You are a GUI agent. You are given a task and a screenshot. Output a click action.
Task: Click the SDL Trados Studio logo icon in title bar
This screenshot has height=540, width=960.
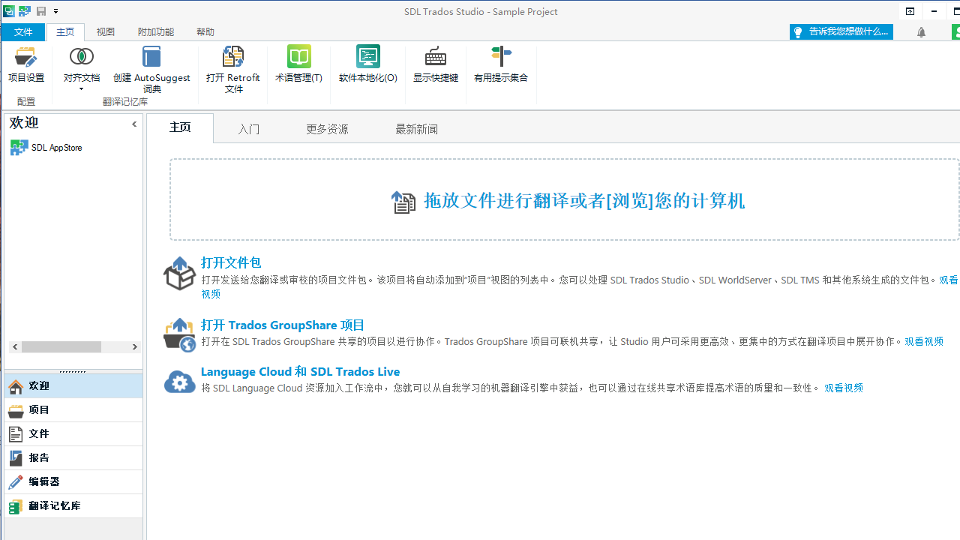pyautogui.click(x=9, y=11)
